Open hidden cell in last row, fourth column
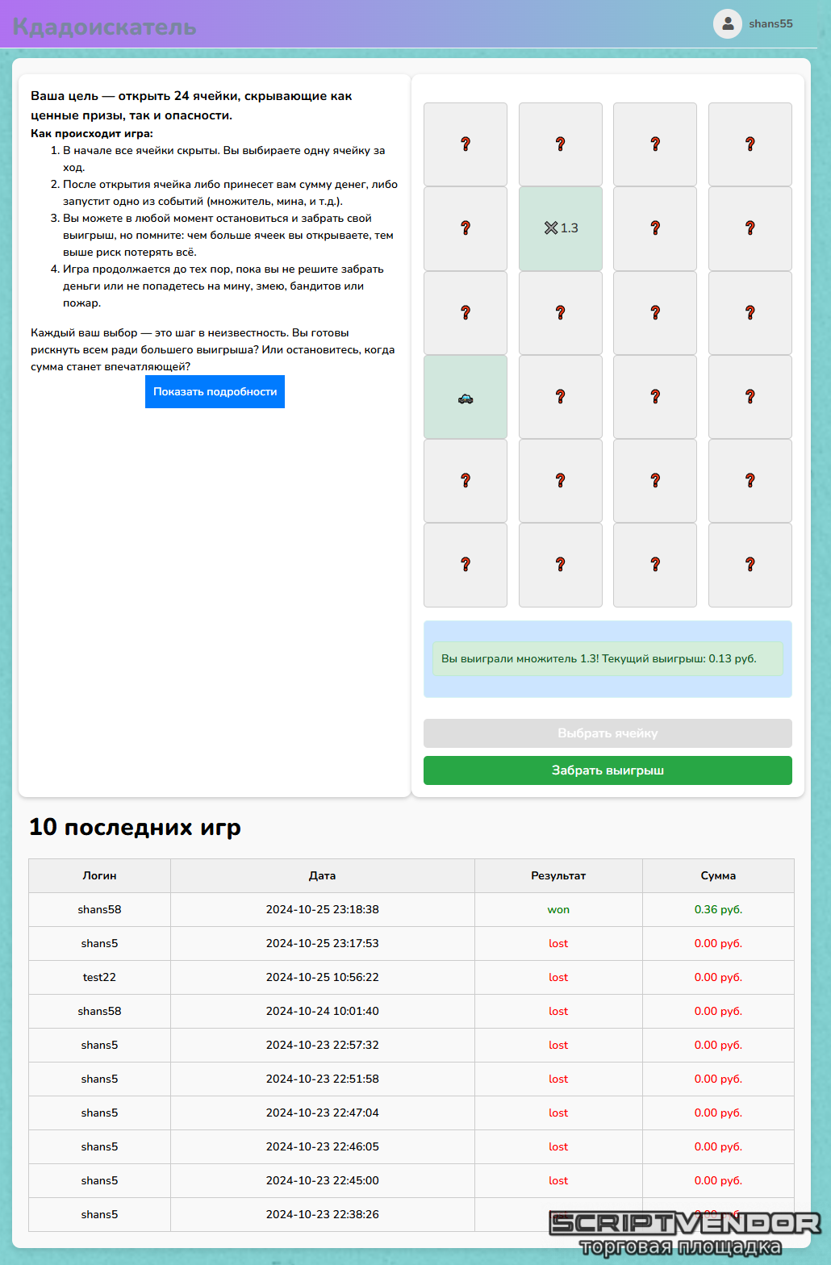Image resolution: width=831 pixels, height=1265 pixels. click(x=750, y=565)
